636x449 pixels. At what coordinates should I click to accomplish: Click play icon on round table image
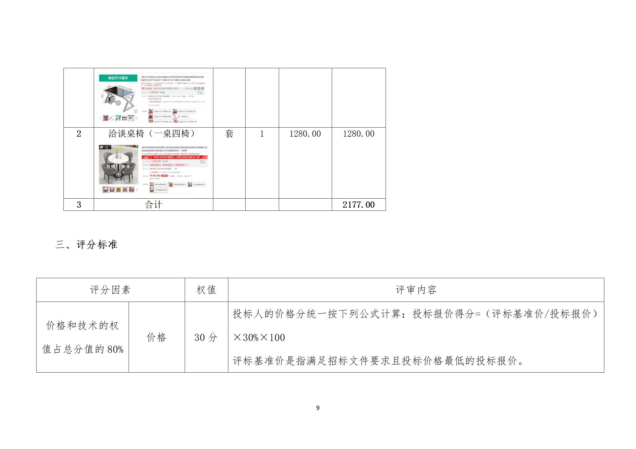118,174
